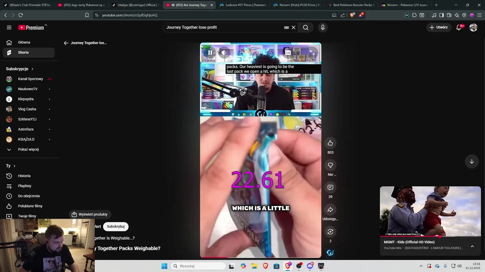Click the Wyświetl produkty button

[90, 215]
